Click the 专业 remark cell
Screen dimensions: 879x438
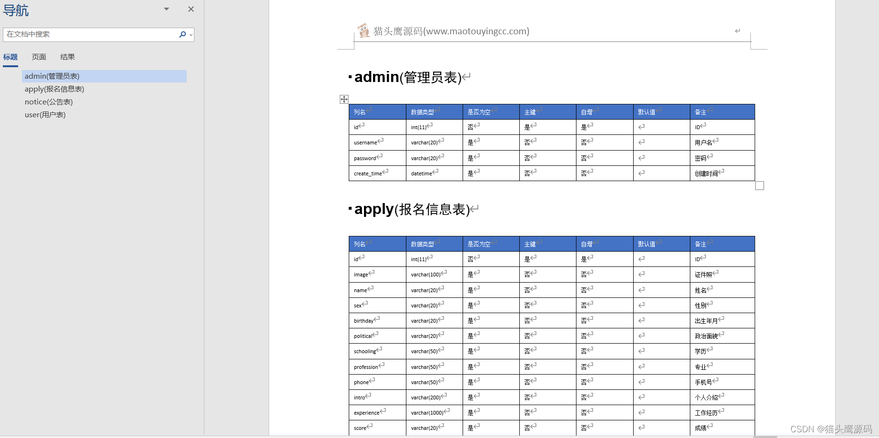[722, 367]
